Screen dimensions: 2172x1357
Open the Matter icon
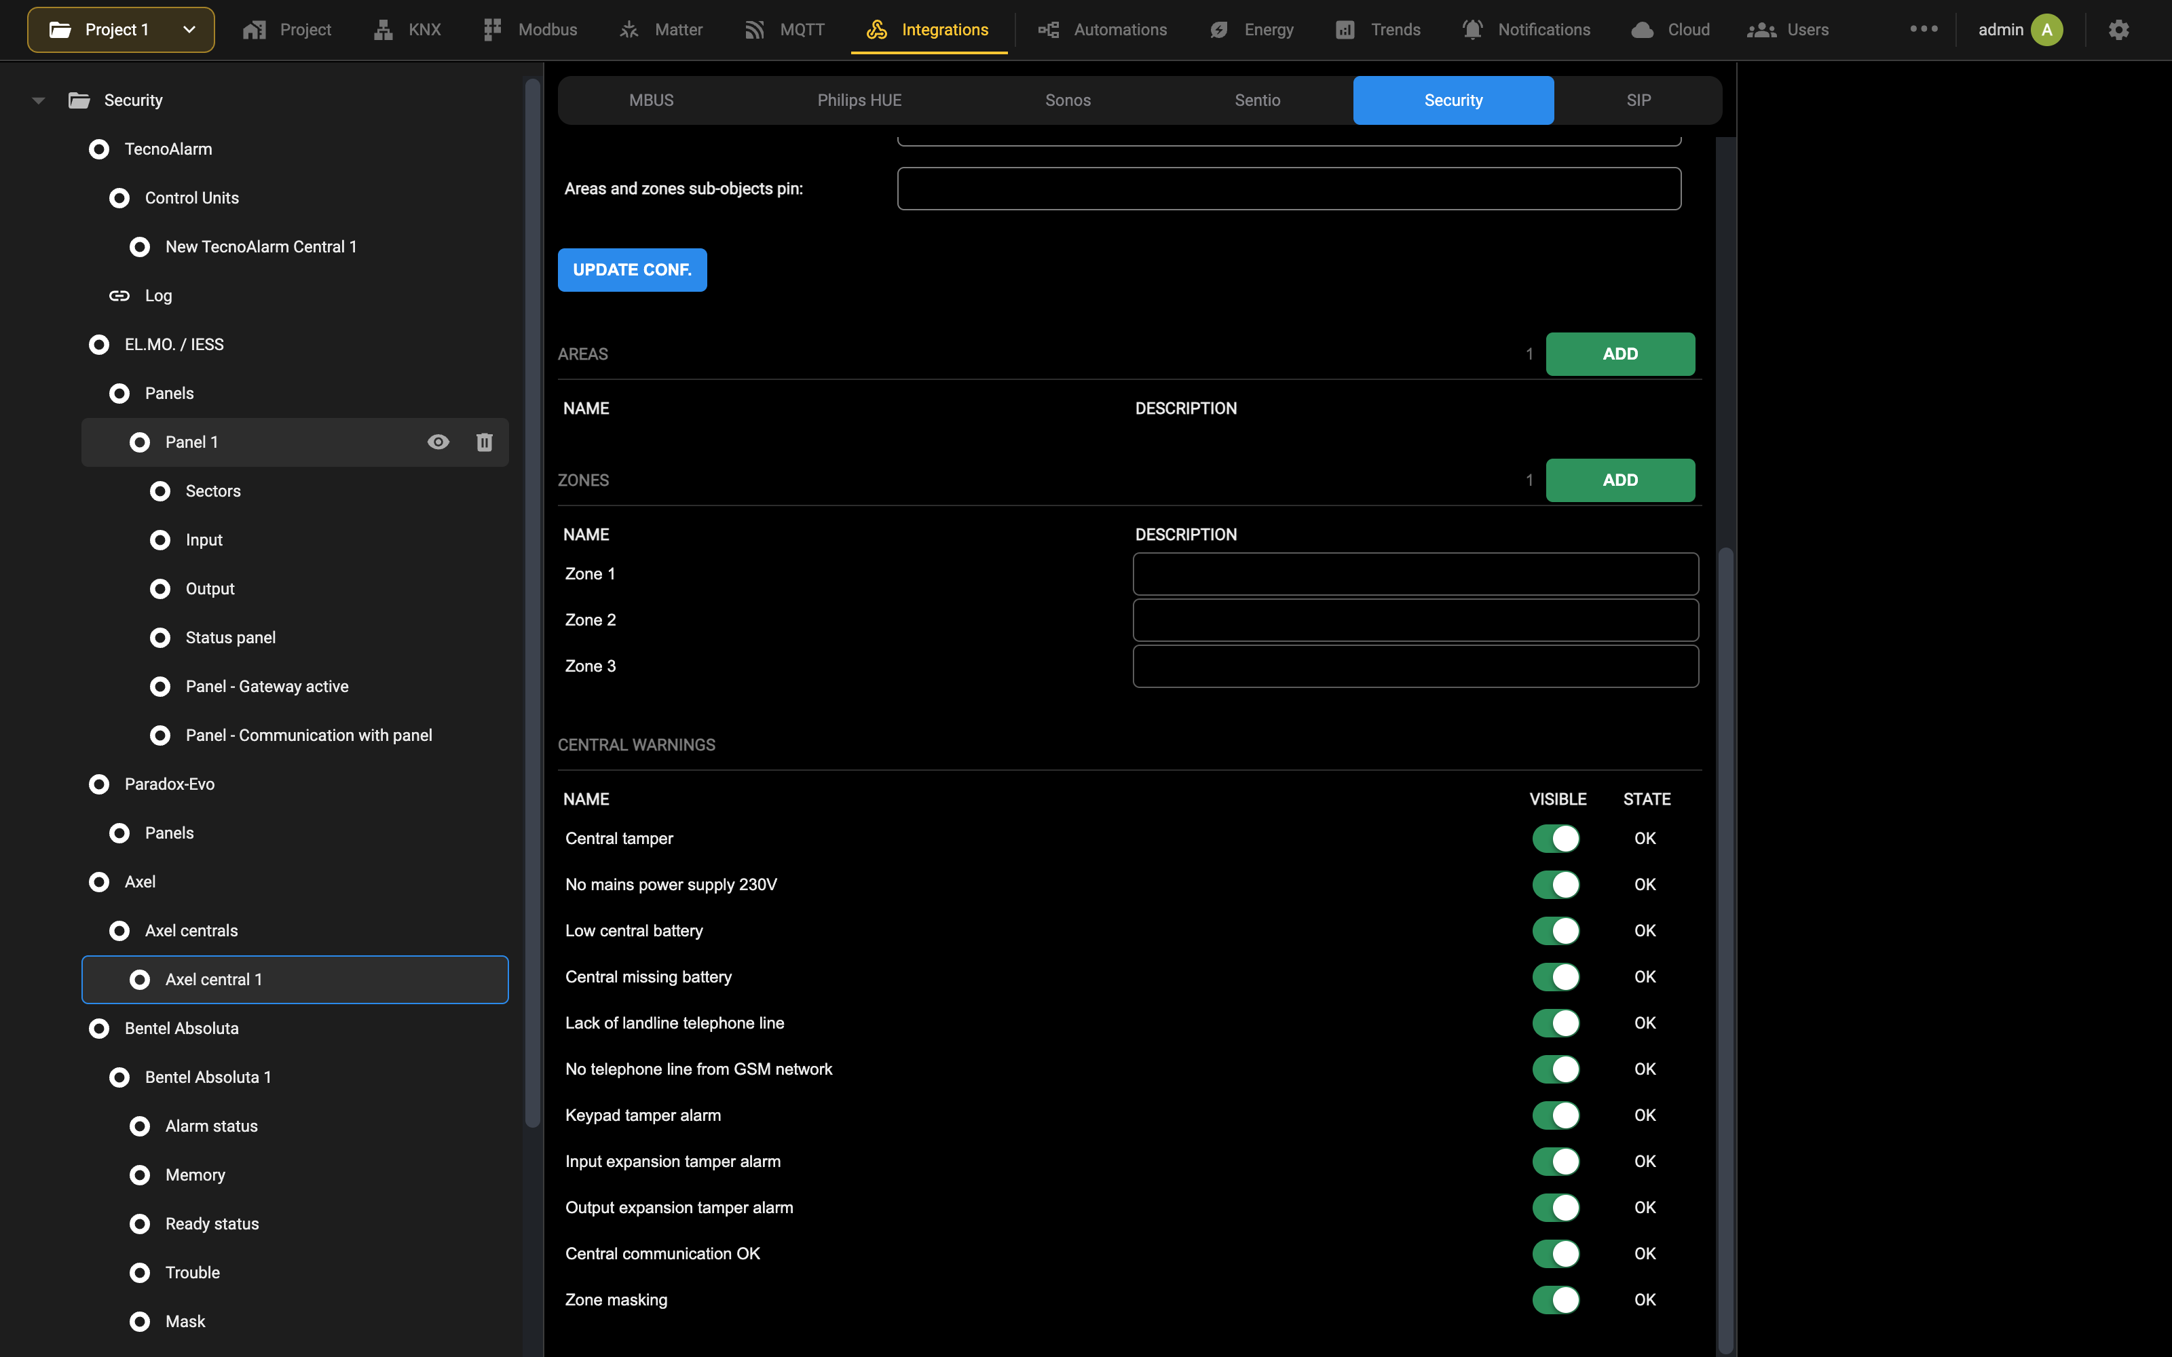(x=629, y=30)
